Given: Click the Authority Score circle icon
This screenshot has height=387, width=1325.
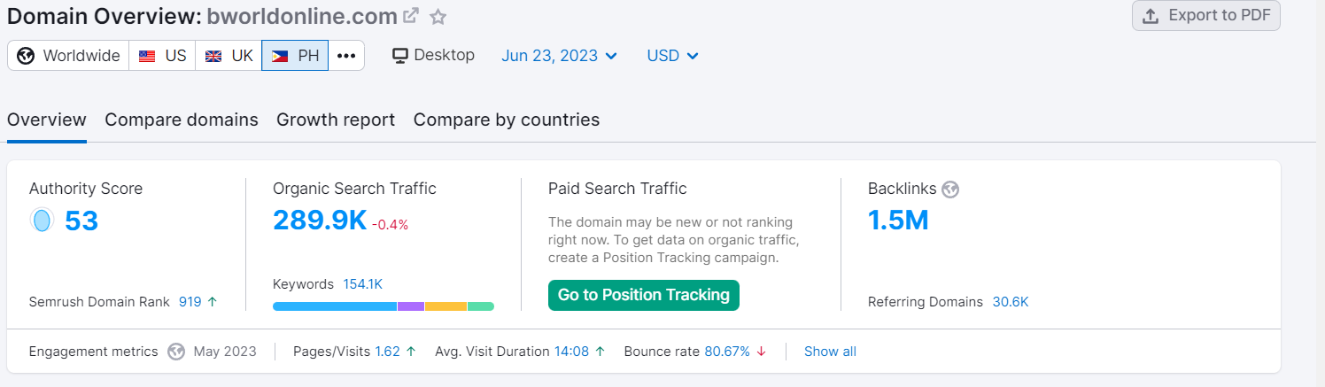Looking at the screenshot, I should tap(42, 221).
